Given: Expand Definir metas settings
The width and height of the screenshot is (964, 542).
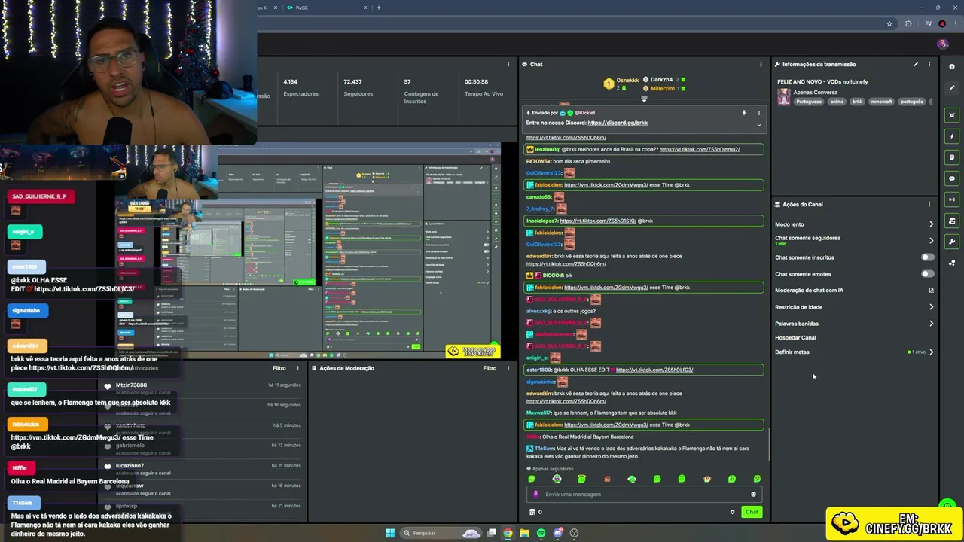Looking at the screenshot, I should click(931, 352).
